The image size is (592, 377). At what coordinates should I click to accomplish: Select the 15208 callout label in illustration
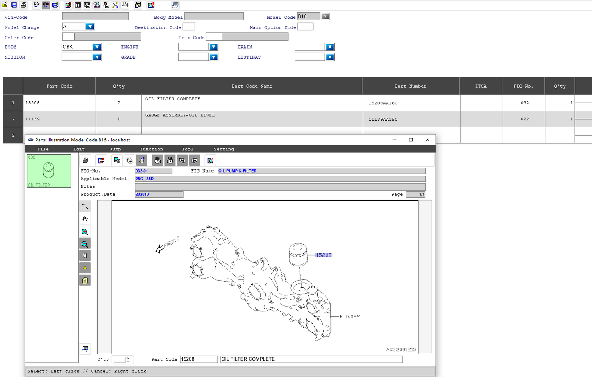pos(323,255)
